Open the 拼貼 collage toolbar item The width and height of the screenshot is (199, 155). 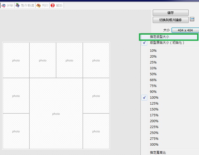pos(7,5)
